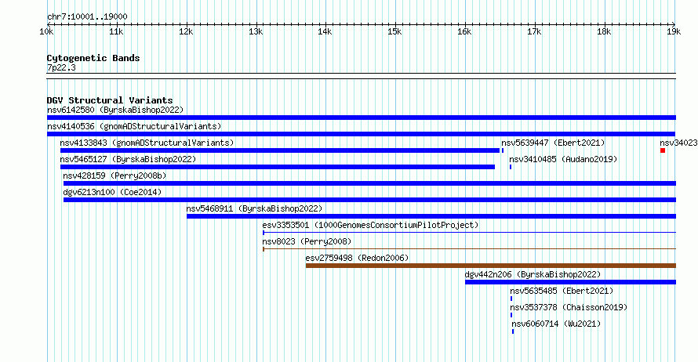Select the nsv428159 blue variant bar
This screenshot has width=698, height=362.
pos(369,183)
